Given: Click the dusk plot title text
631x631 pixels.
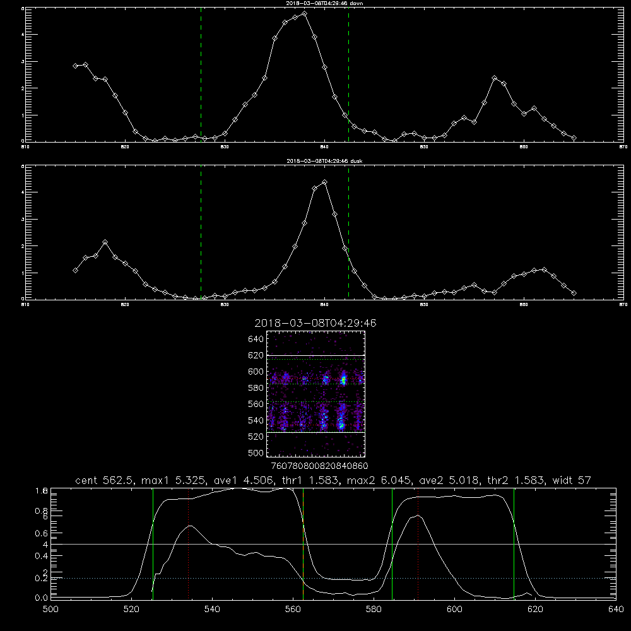Looking at the screenshot, I should [x=324, y=161].
